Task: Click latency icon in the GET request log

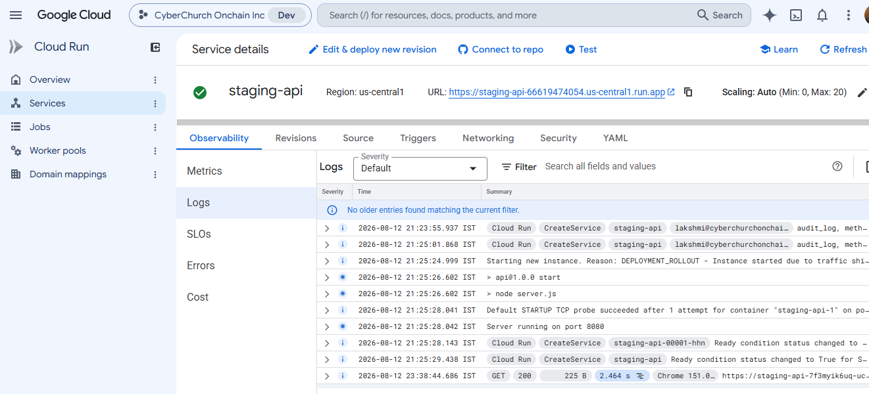Action: pos(640,376)
